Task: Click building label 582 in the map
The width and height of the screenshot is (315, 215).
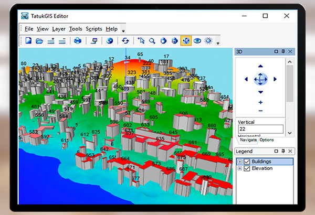Action: click(34, 132)
